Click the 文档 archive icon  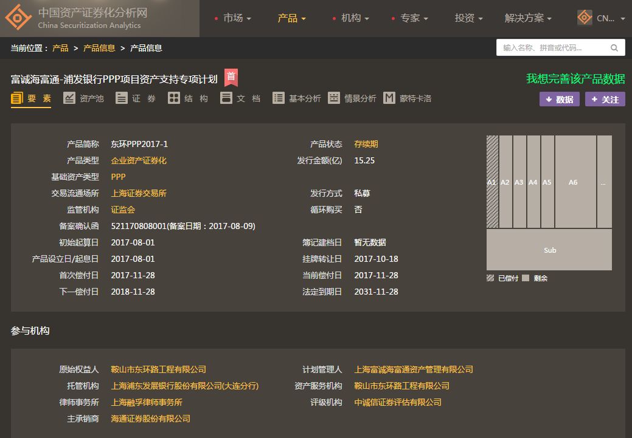pyautogui.click(x=226, y=98)
